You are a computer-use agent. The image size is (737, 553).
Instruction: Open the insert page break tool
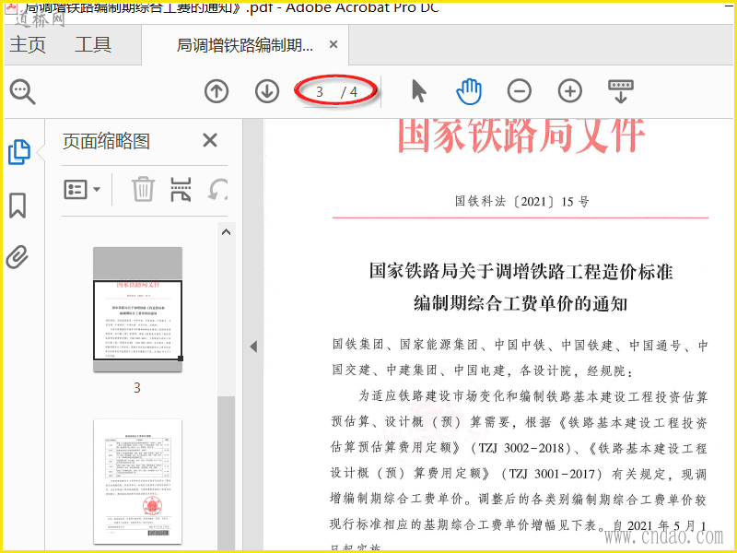tap(181, 189)
